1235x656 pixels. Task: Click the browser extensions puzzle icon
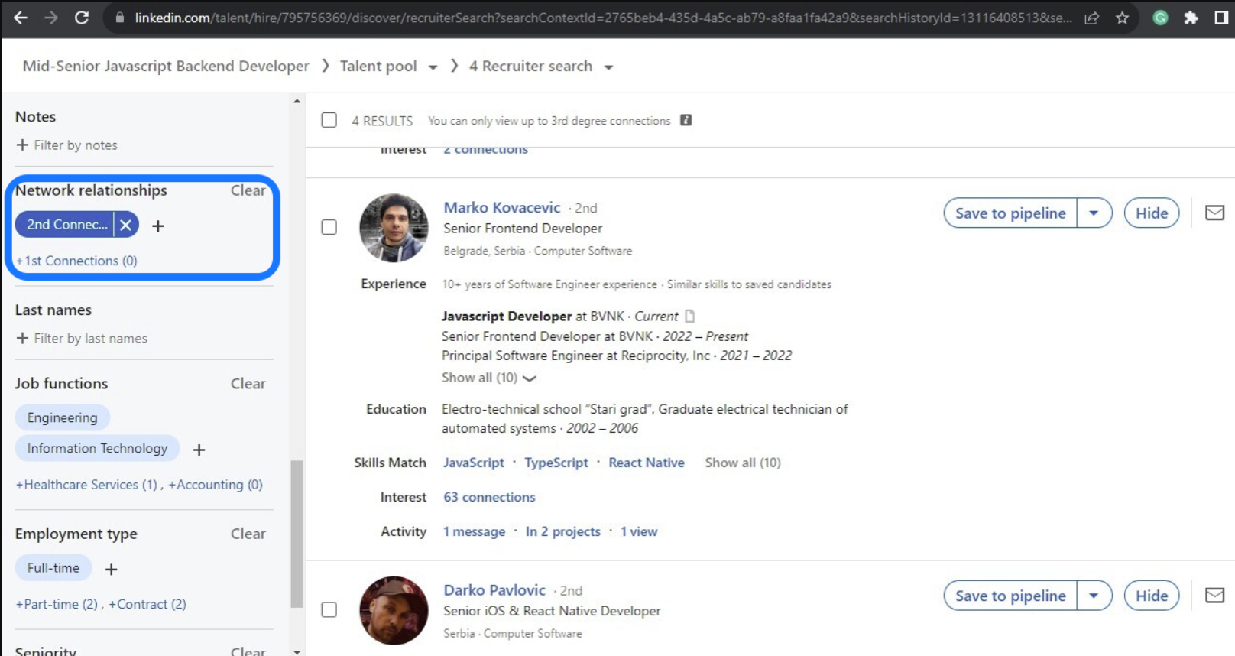[x=1191, y=18]
